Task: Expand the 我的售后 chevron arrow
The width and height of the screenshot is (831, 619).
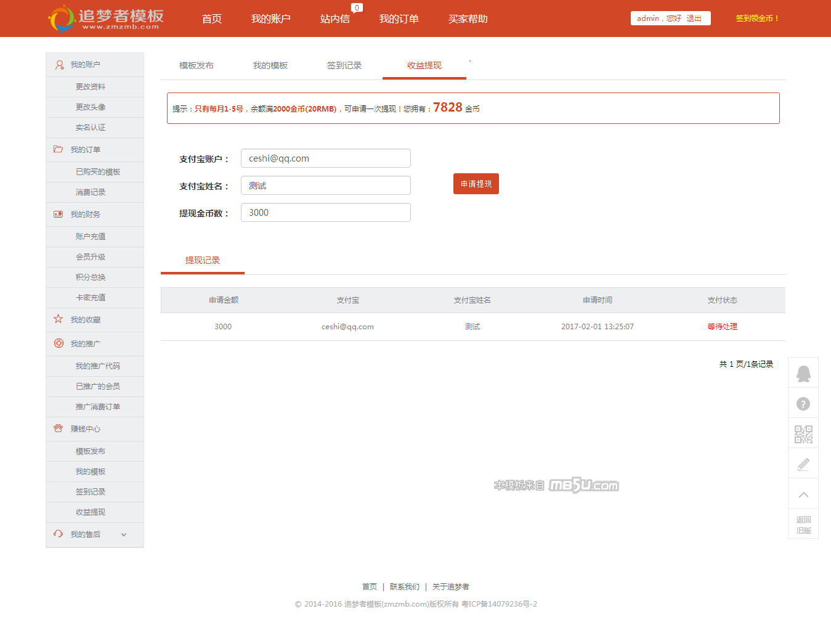Action: 124,535
